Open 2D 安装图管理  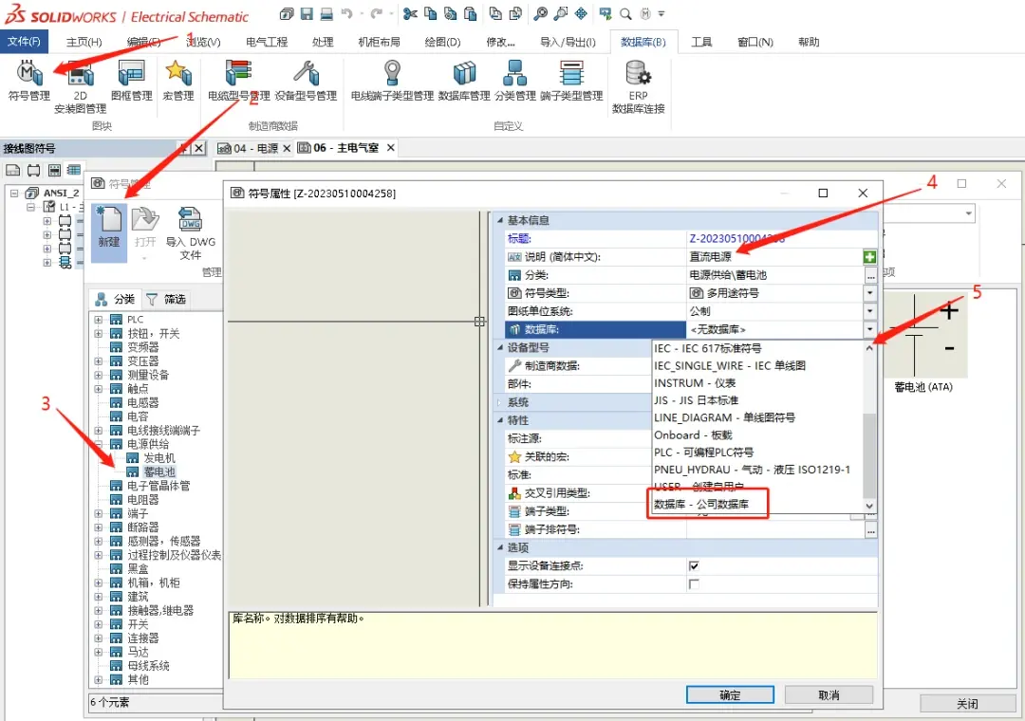(80, 87)
